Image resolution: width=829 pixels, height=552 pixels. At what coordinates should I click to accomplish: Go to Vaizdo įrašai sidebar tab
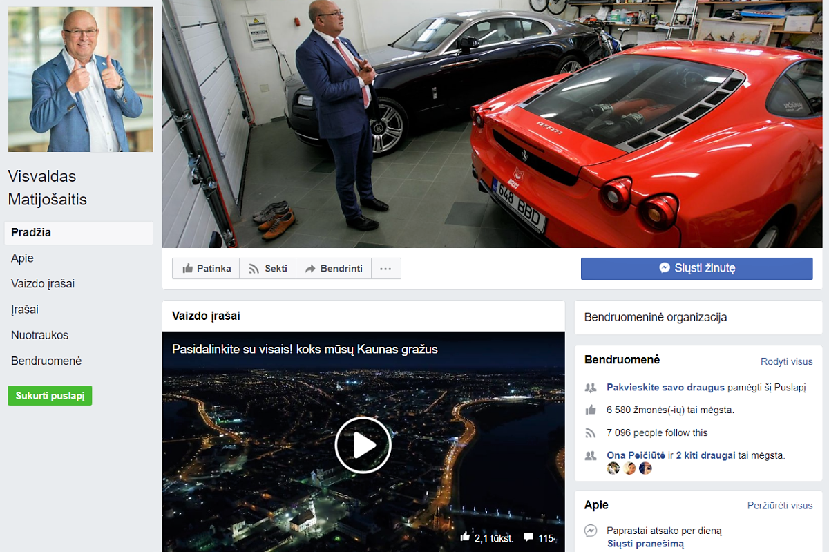click(x=43, y=284)
